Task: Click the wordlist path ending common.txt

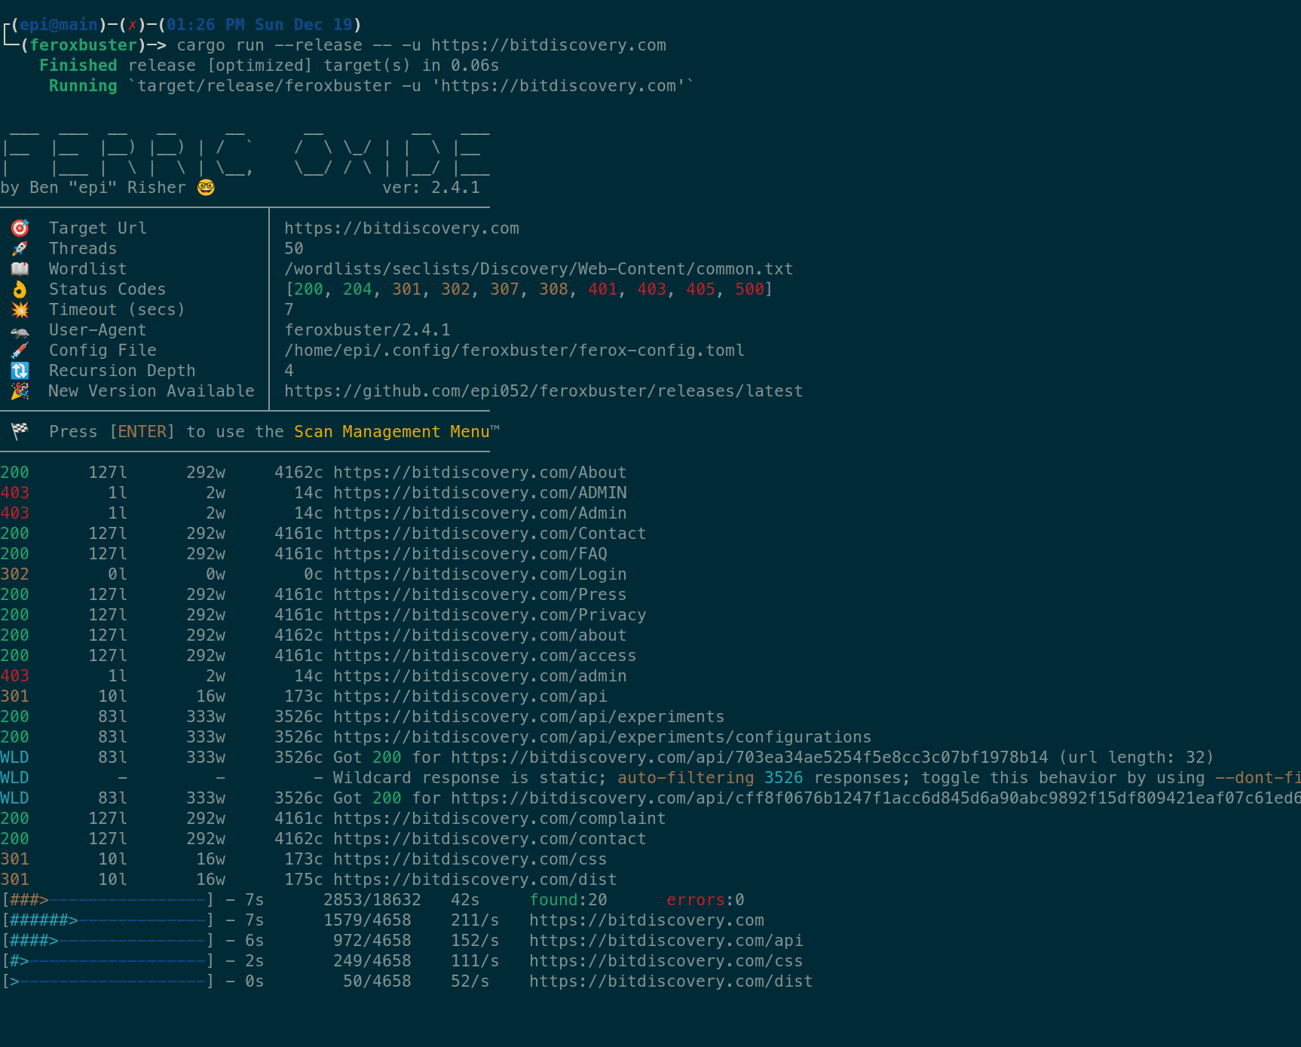Action: click(538, 269)
